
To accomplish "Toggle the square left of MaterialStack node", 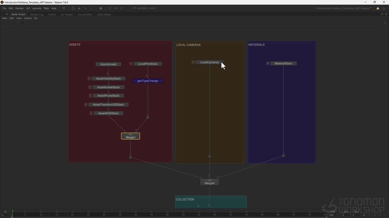I will (268, 63).
